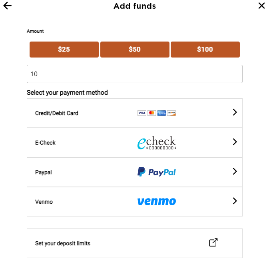The image size is (271, 280).
Task: Click the Visa card logo
Action: pyautogui.click(x=142, y=113)
